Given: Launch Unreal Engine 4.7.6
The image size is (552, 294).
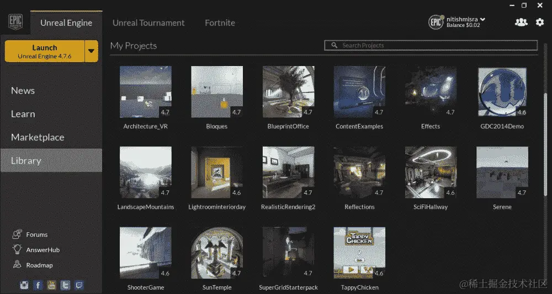Looking at the screenshot, I should pos(45,51).
